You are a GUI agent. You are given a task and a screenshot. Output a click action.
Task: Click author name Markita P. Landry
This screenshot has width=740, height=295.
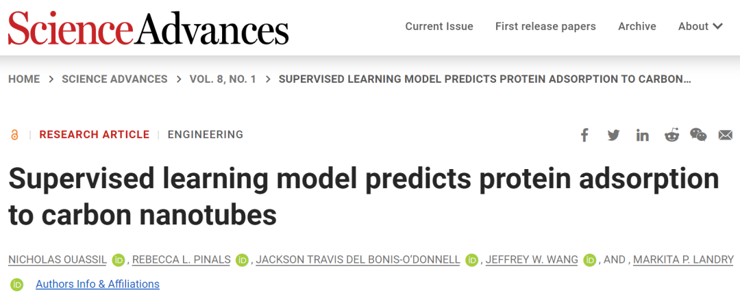coord(683,259)
